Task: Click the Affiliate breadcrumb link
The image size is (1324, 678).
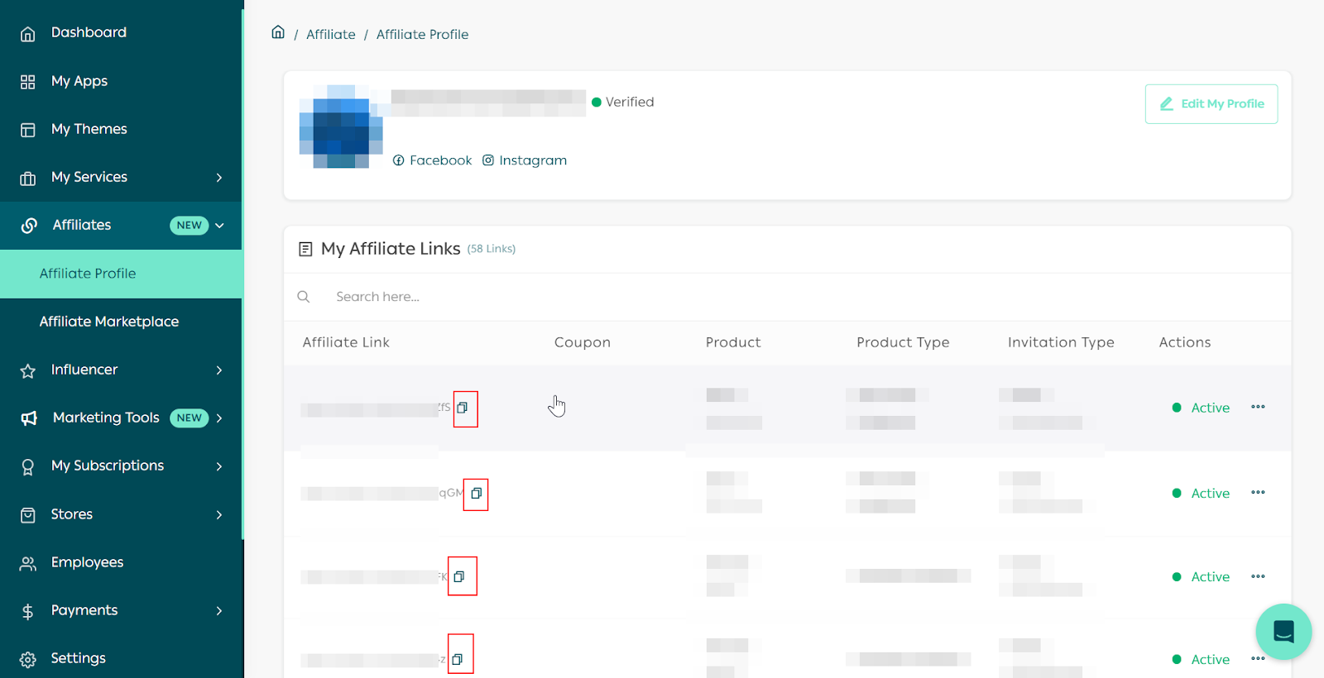Action: (x=330, y=35)
